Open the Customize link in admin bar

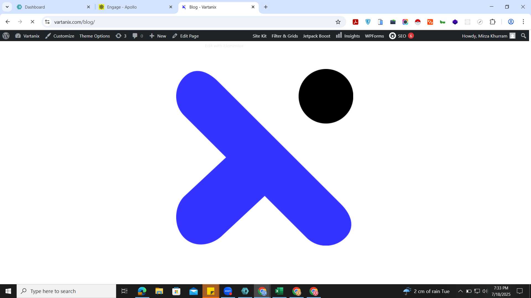[x=60, y=36]
